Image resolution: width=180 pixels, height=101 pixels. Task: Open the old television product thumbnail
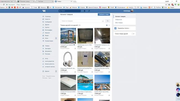(x=85, y=36)
